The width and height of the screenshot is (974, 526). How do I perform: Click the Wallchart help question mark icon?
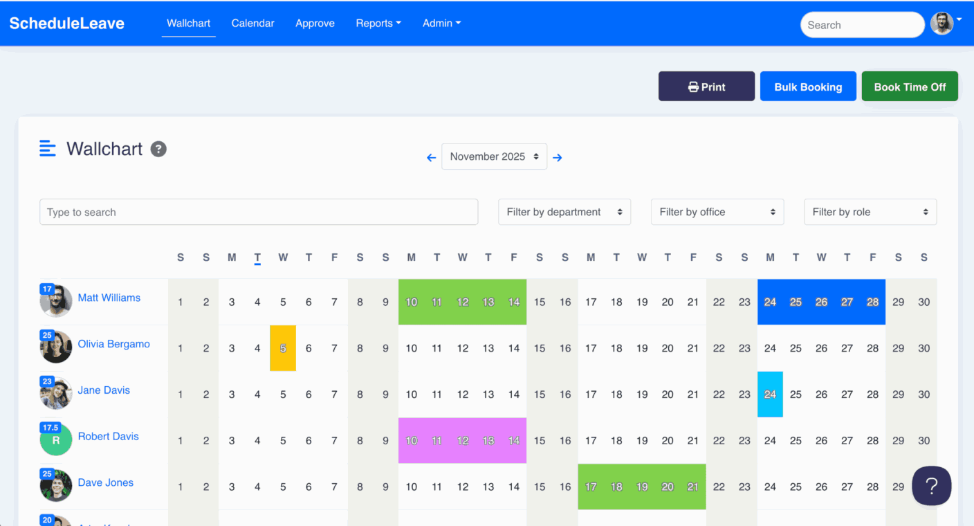[158, 149]
